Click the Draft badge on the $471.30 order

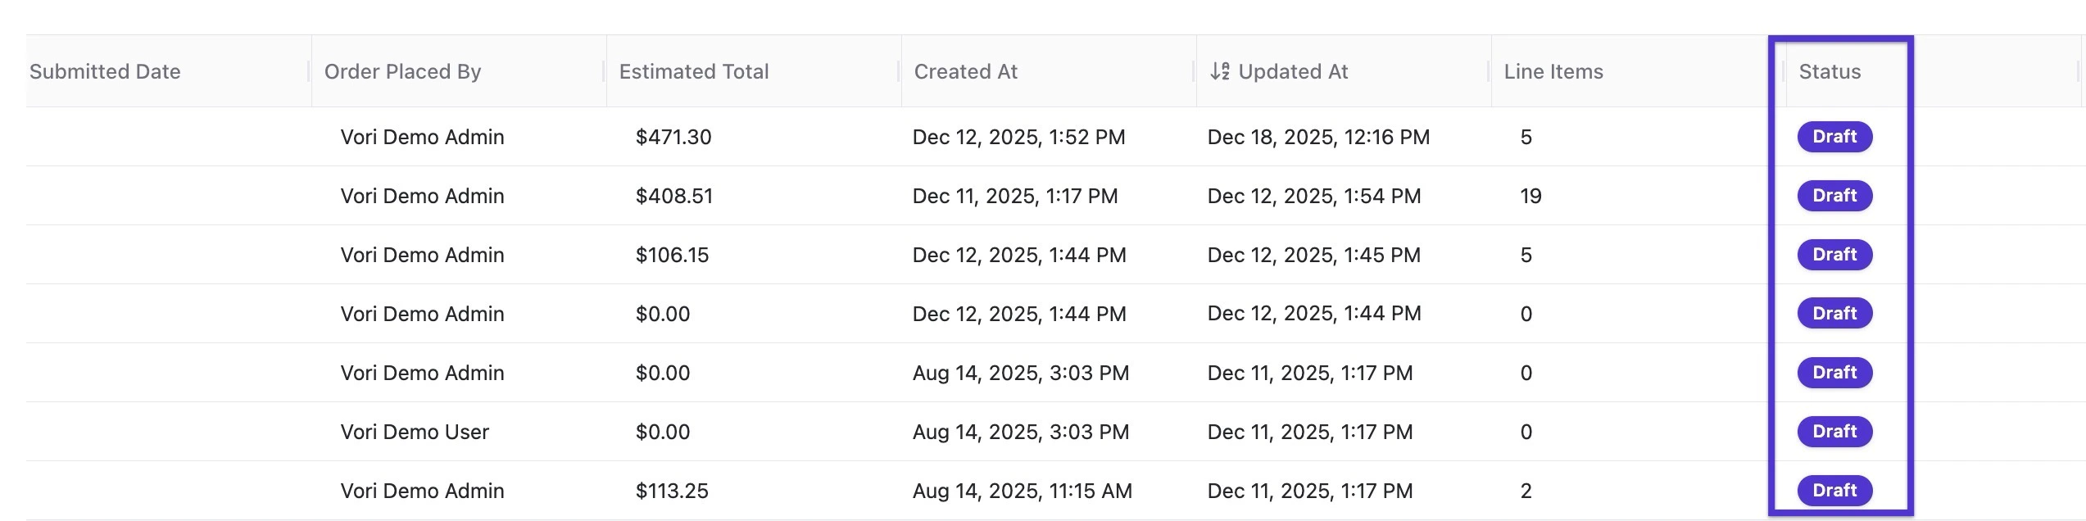1834,137
